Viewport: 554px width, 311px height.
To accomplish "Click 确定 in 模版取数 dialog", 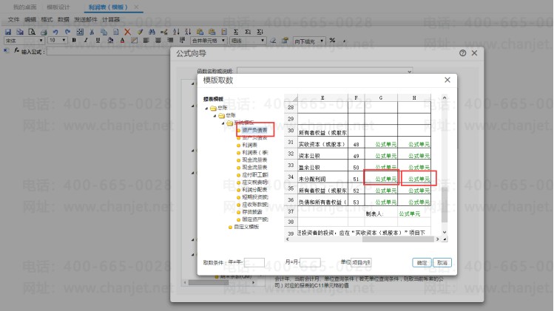I will (422, 263).
